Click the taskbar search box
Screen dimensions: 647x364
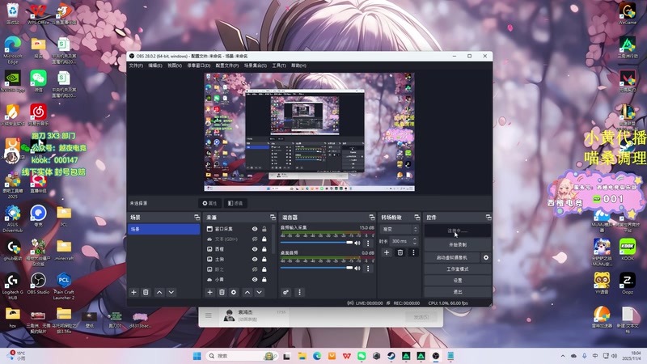point(241,356)
